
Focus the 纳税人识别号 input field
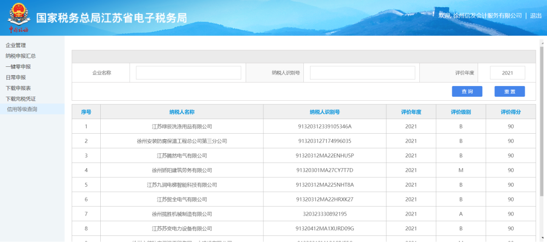tap(363, 72)
